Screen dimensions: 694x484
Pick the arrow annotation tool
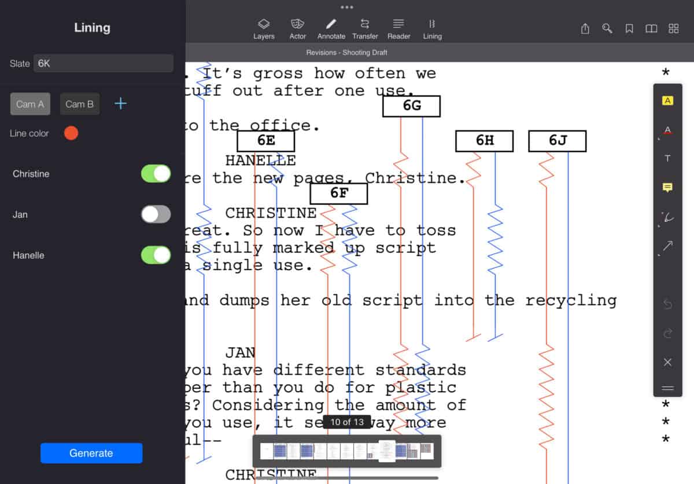pos(667,245)
